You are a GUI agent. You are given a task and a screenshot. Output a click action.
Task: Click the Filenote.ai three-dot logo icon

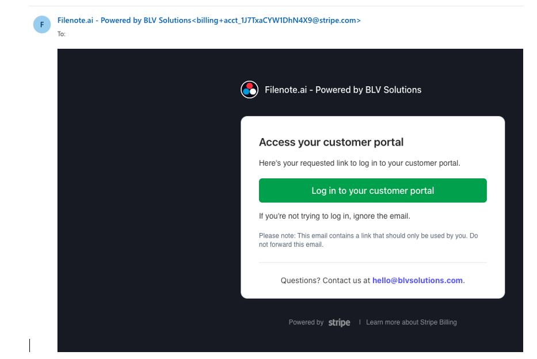coord(249,90)
